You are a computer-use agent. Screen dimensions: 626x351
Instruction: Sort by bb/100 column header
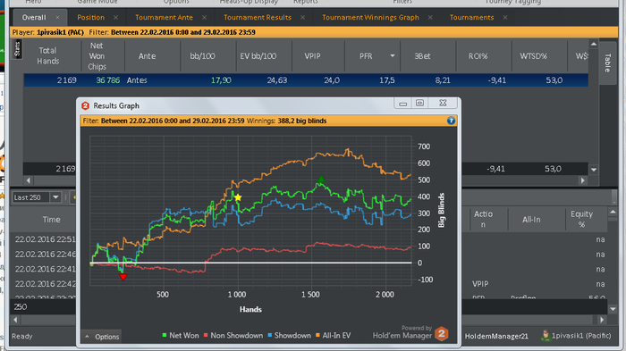point(202,56)
